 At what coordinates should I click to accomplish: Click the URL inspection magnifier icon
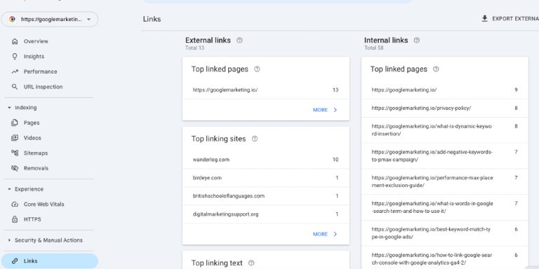[15, 87]
